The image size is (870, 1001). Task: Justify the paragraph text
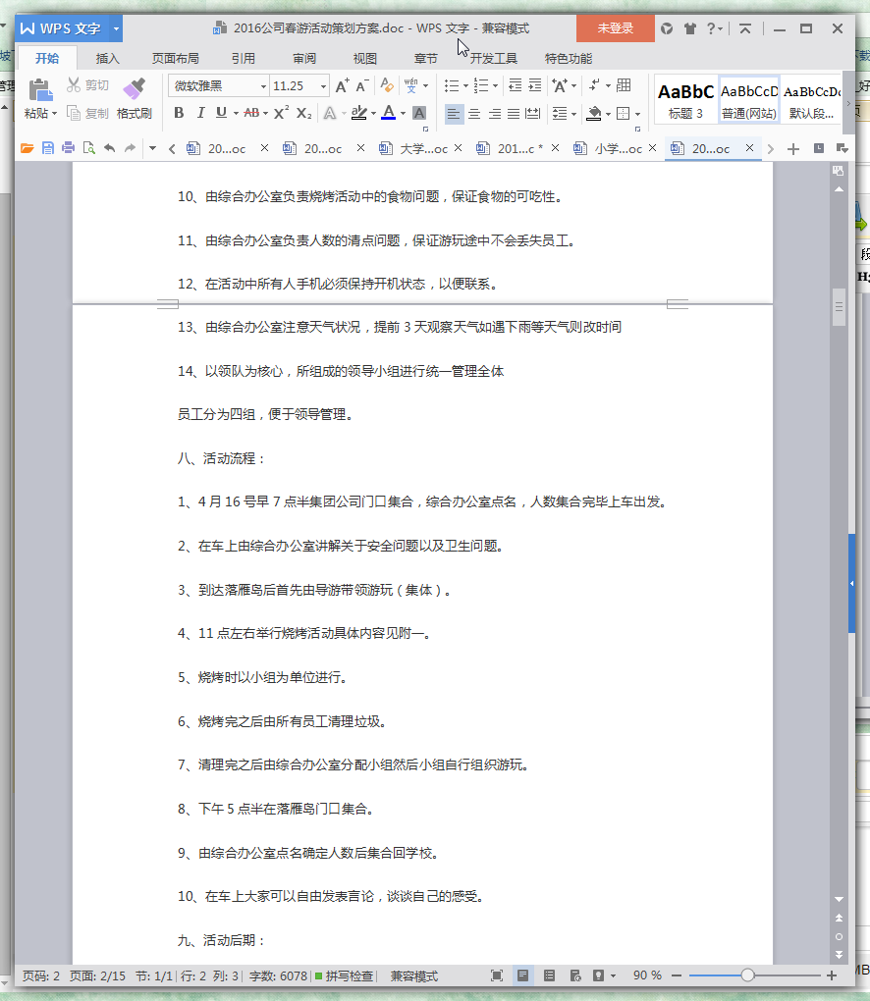tap(514, 114)
